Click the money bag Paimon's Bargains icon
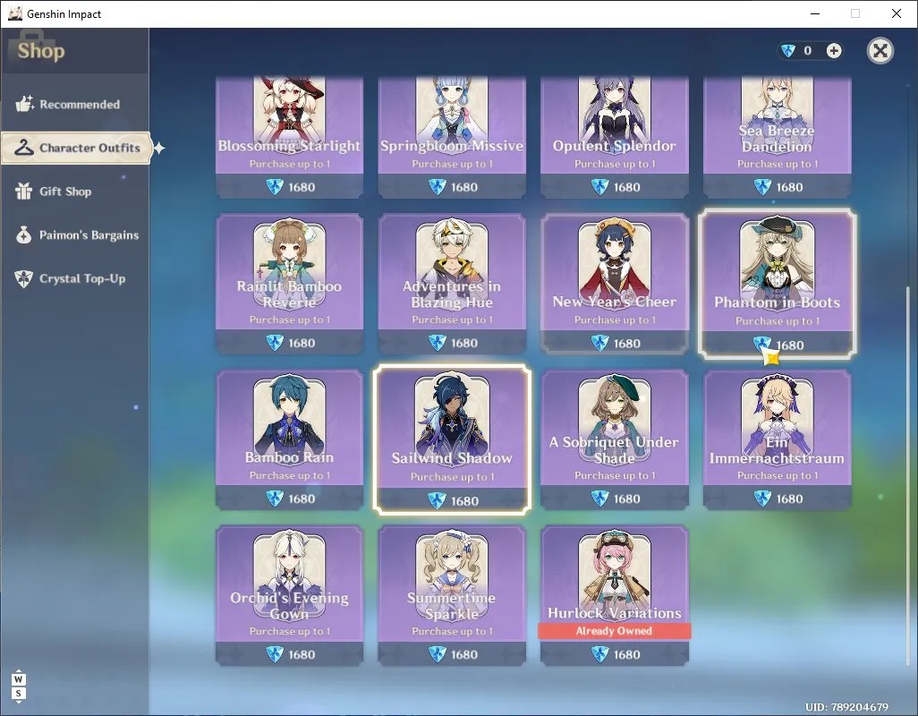Screen dimensions: 918x716 (x=24, y=234)
